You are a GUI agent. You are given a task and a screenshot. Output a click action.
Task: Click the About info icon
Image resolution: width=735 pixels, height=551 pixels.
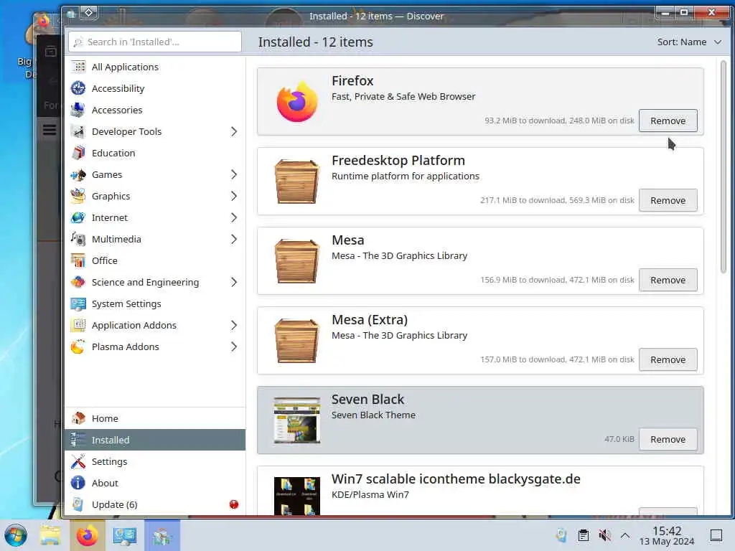(x=78, y=483)
